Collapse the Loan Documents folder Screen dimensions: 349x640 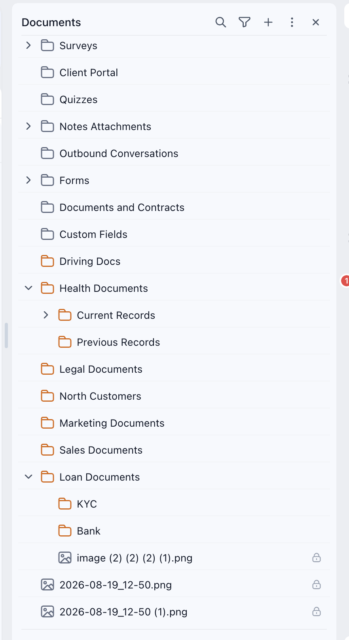click(x=28, y=477)
